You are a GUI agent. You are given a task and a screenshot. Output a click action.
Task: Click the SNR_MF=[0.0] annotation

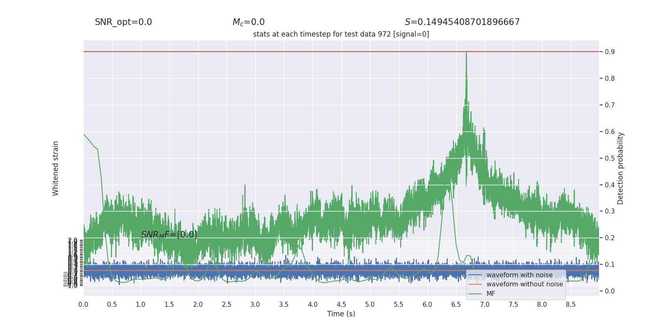(x=169, y=235)
